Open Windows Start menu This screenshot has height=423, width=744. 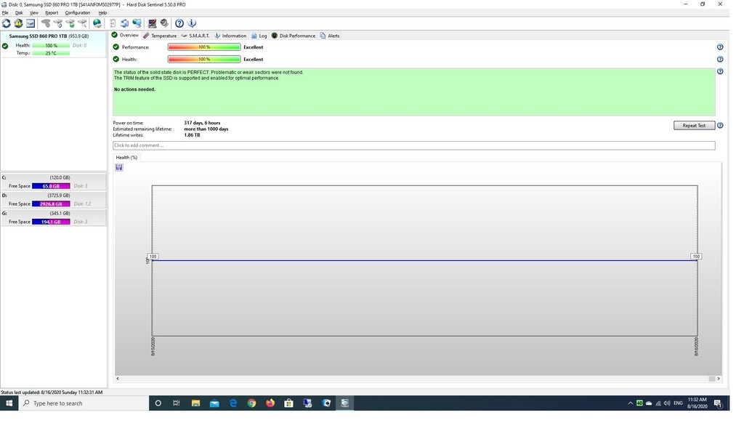pos(9,403)
